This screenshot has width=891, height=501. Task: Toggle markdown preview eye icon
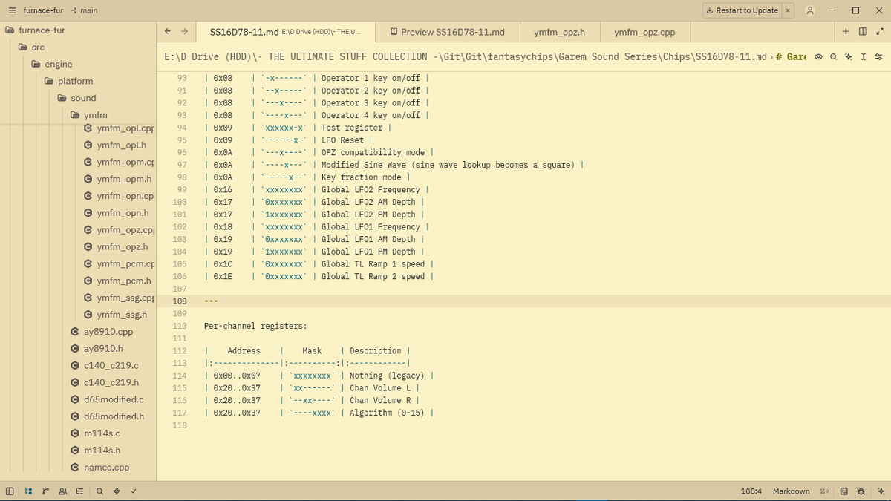click(x=819, y=56)
